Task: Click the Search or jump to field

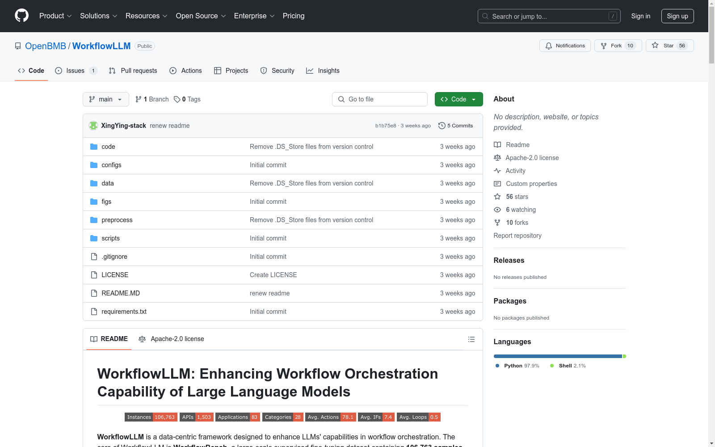Action: [x=549, y=16]
